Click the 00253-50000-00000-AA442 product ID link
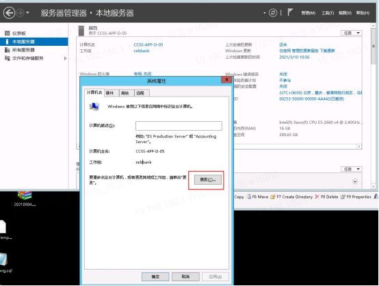The width and height of the screenshot is (379, 286). tap(311, 99)
